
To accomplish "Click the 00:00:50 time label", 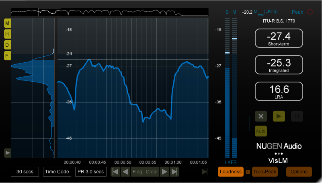I will (x=123, y=162).
